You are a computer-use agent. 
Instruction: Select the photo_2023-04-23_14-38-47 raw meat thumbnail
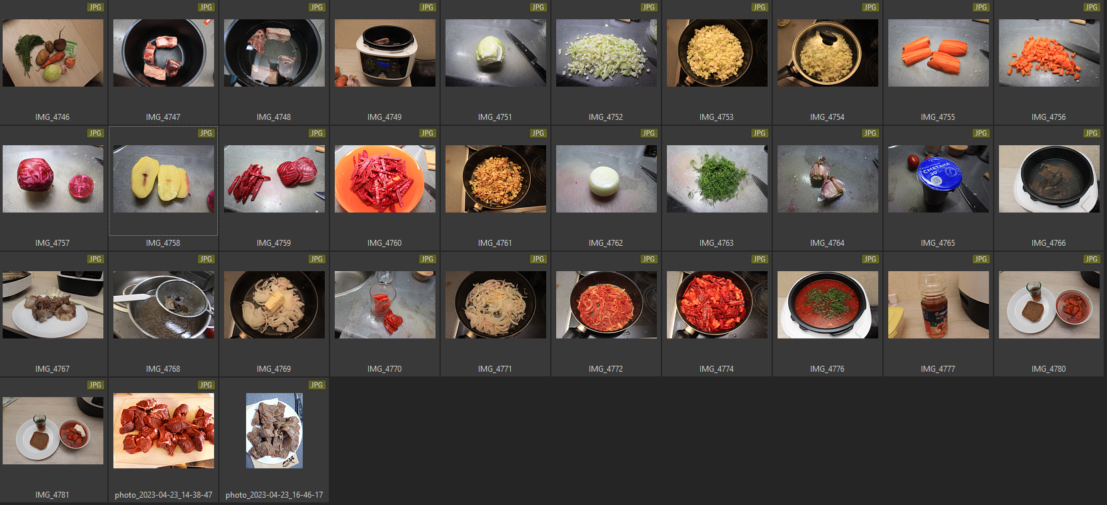pyautogui.click(x=163, y=430)
